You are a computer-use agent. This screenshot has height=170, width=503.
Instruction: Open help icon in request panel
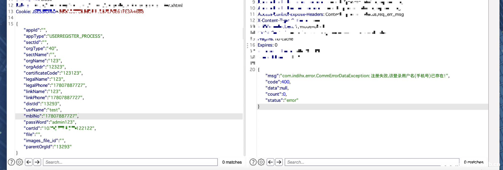11,162
